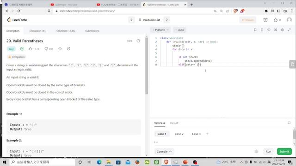This screenshot has width=296, height=166.
Task: Select Case 1 testcase
Action: pyautogui.click(x=162, y=134)
